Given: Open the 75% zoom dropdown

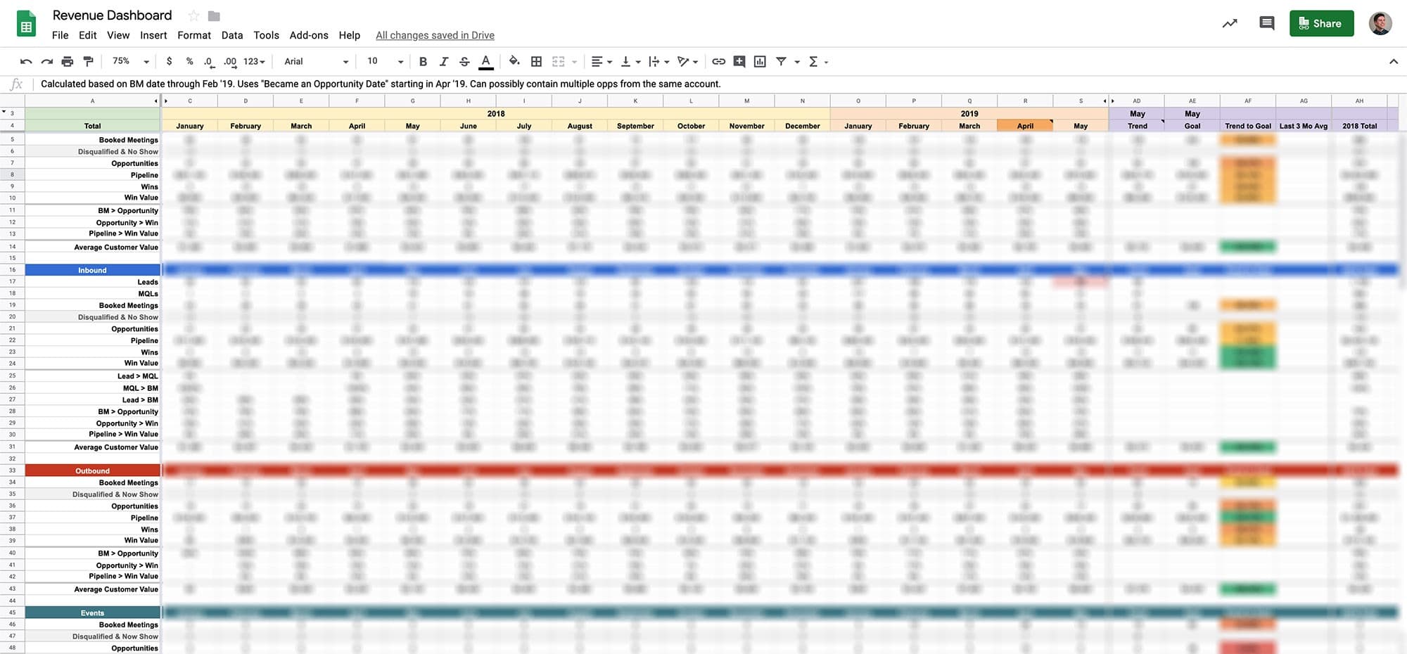Looking at the screenshot, I should [x=131, y=62].
